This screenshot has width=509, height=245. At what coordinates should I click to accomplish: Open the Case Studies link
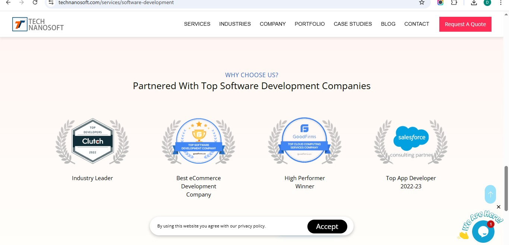[352, 24]
